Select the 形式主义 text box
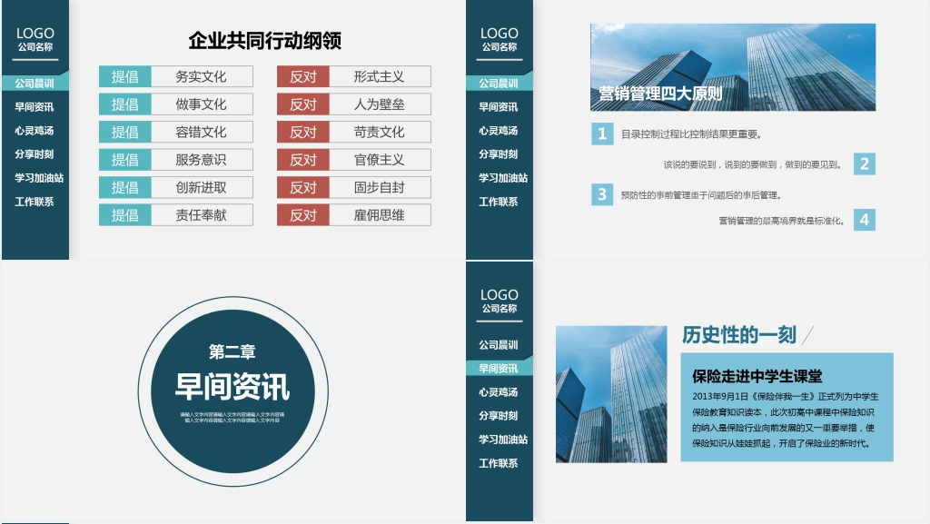Image resolution: width=930 pixels, height=524 pixels. point(380,77)
